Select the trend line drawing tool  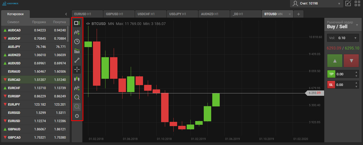(x=77, y=60)
